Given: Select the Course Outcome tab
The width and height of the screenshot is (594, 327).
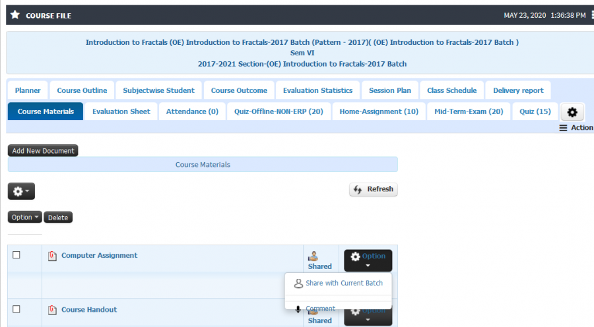Looking at the screenshot, I should click(239, 90).
